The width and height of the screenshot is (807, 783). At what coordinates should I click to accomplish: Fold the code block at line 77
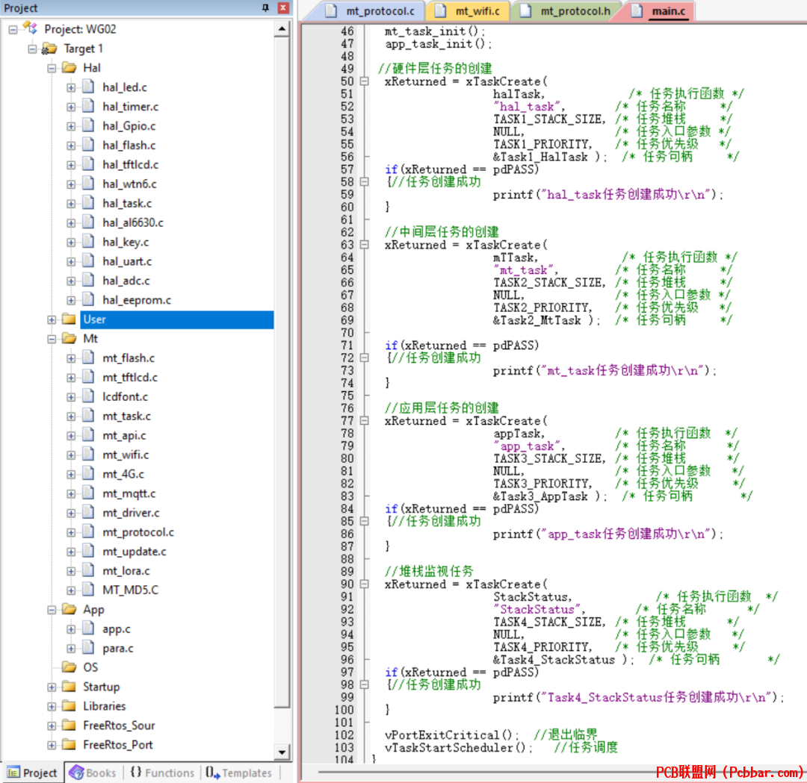[x=365, y=420]
